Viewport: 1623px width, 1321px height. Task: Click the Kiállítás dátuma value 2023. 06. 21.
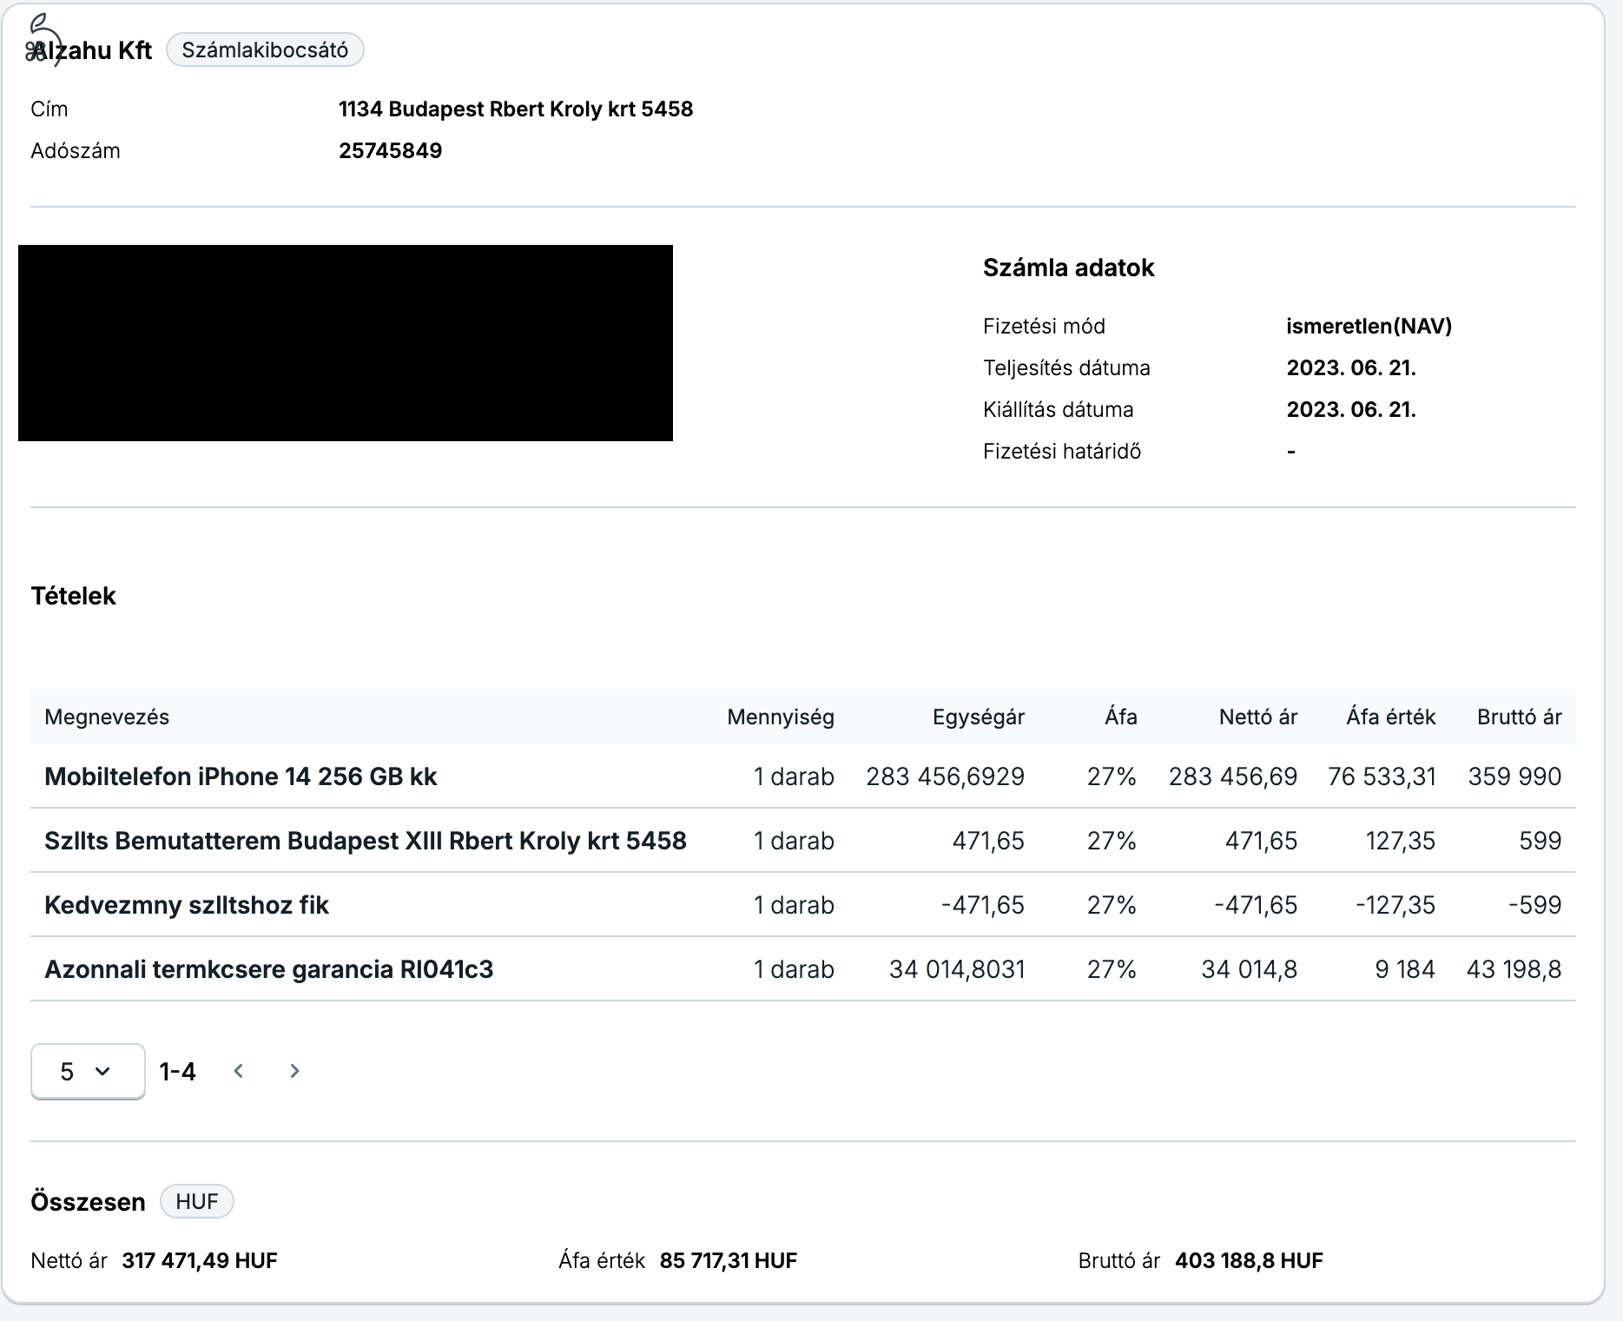[x=1351, y=409]
